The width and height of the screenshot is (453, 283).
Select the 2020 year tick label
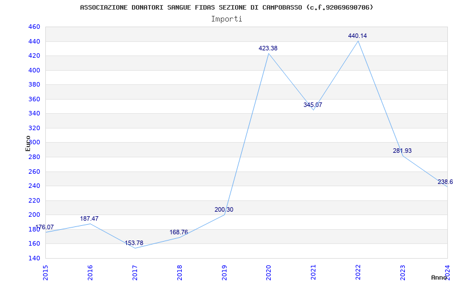(x=268, y=273)
